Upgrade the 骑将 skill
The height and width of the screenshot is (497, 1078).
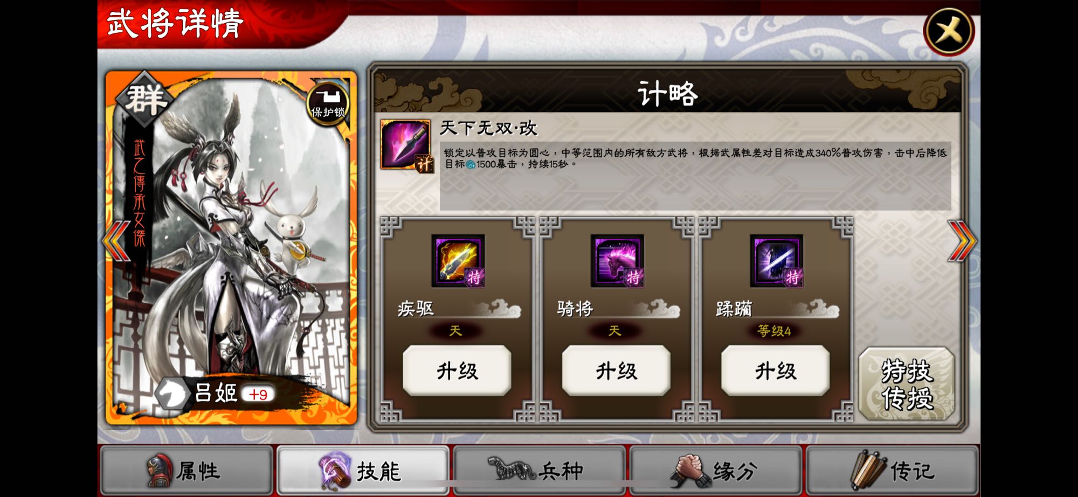(616, 370)
